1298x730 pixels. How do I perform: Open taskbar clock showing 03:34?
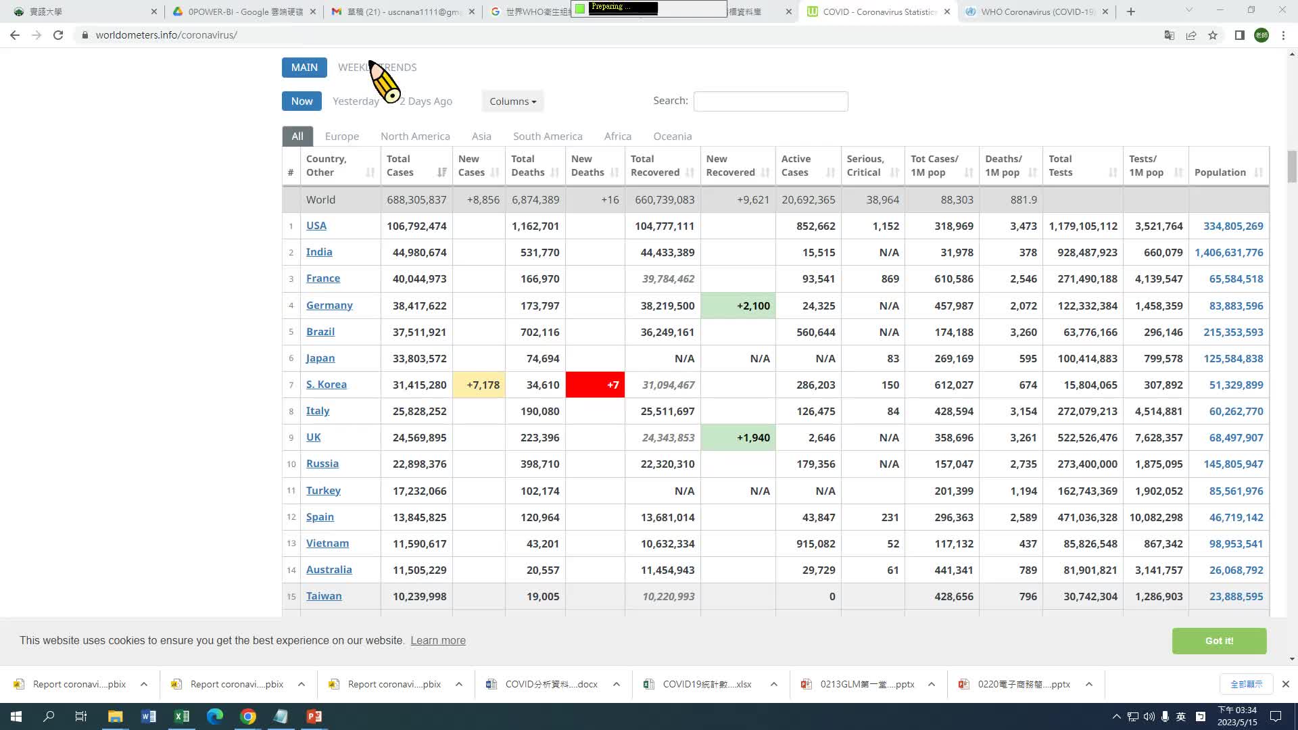coord(1237,716)
